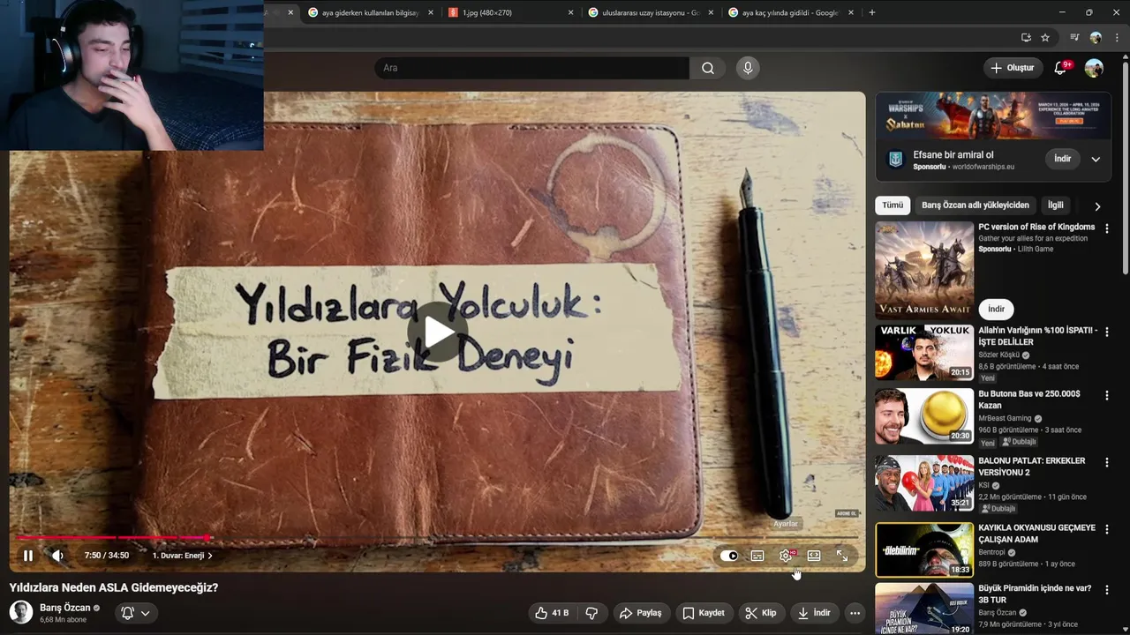Enter fullscreen with the player's corner icon

pyautogui.click(x=842, y=556)
